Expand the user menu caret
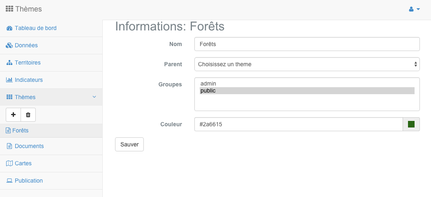431x197 pixels. tap(418, 9)
